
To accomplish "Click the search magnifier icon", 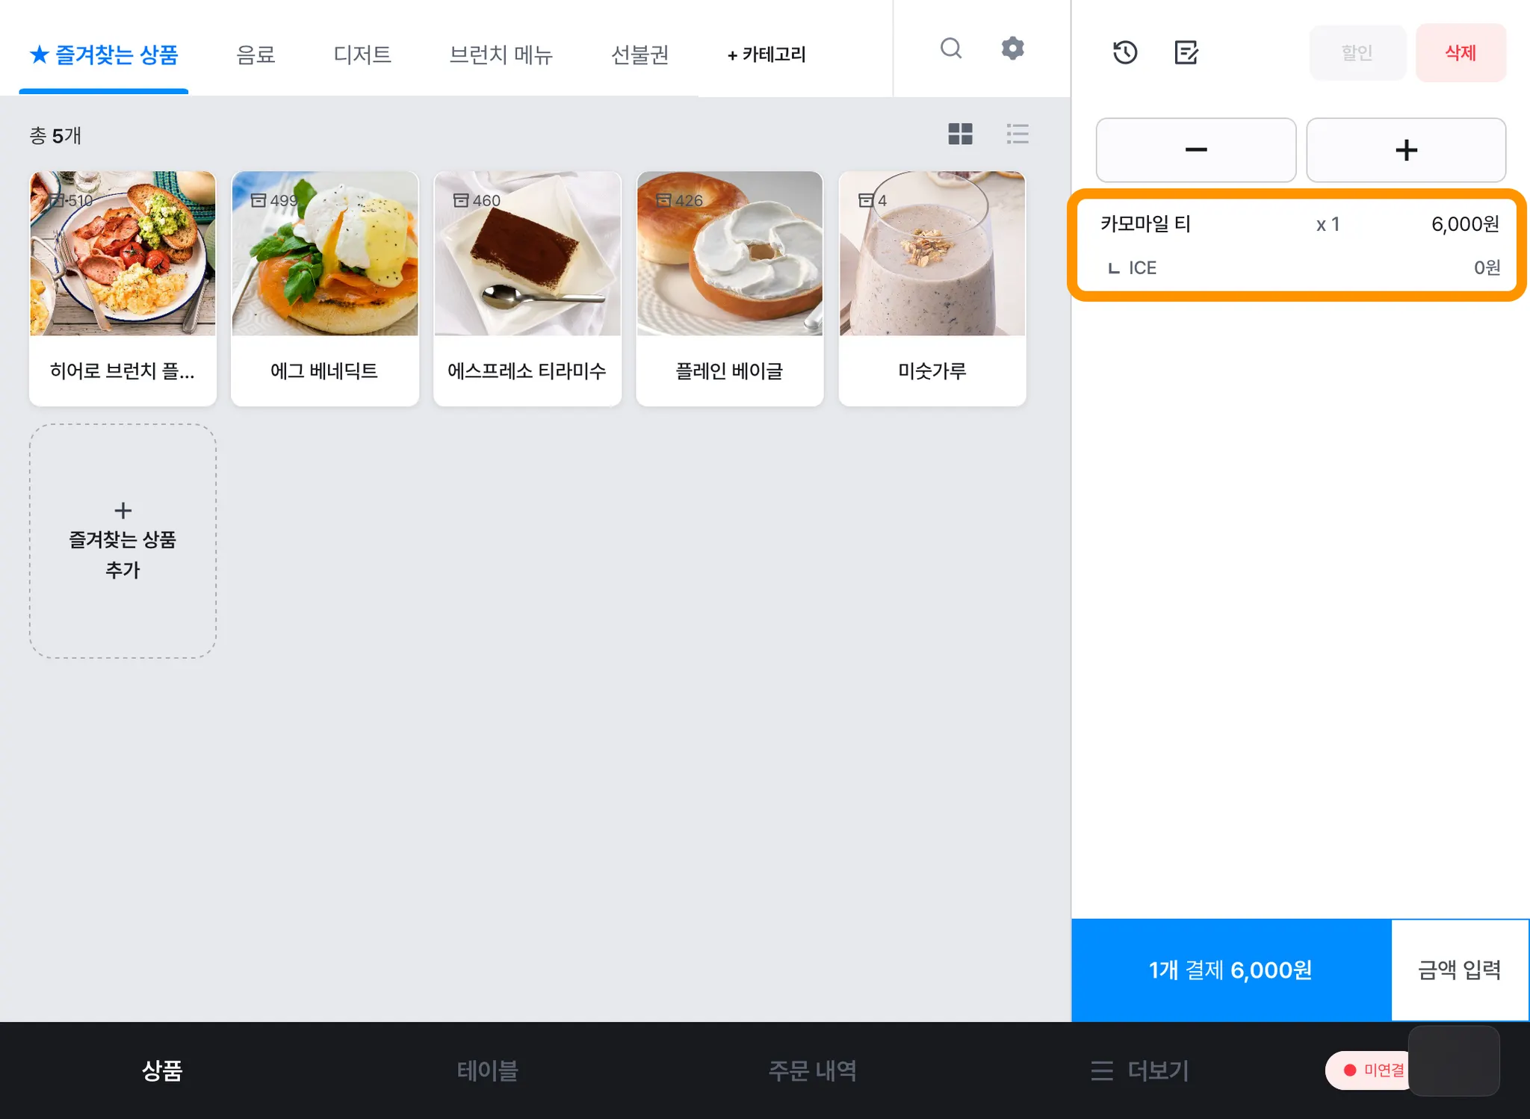I will [950, 49].
